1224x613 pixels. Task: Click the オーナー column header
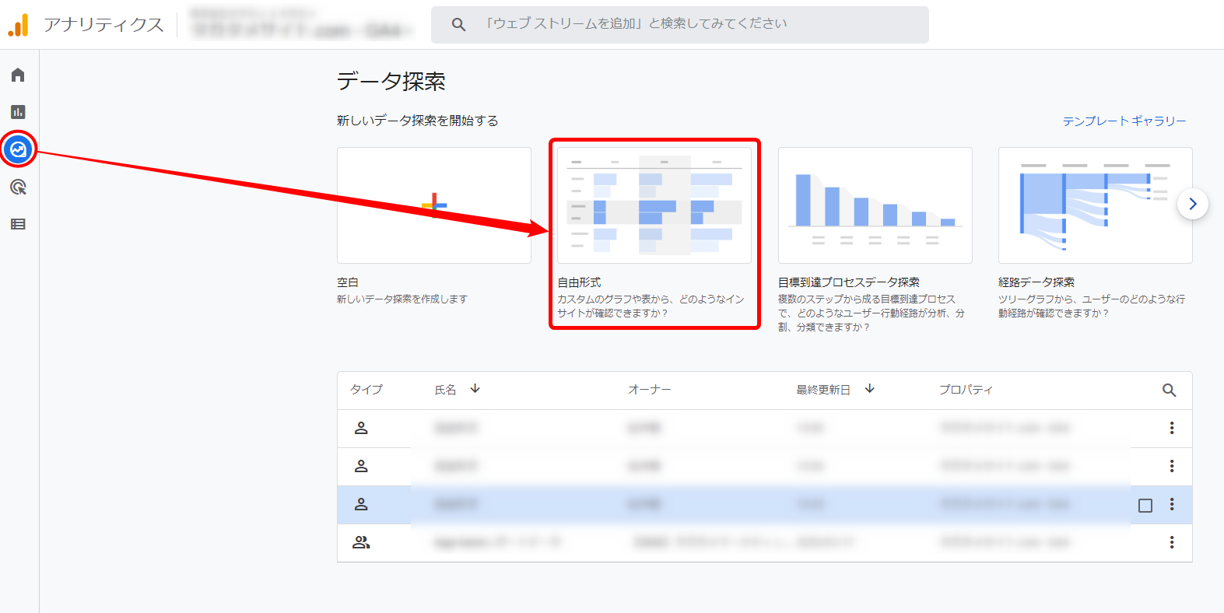(x=650, y=390)
